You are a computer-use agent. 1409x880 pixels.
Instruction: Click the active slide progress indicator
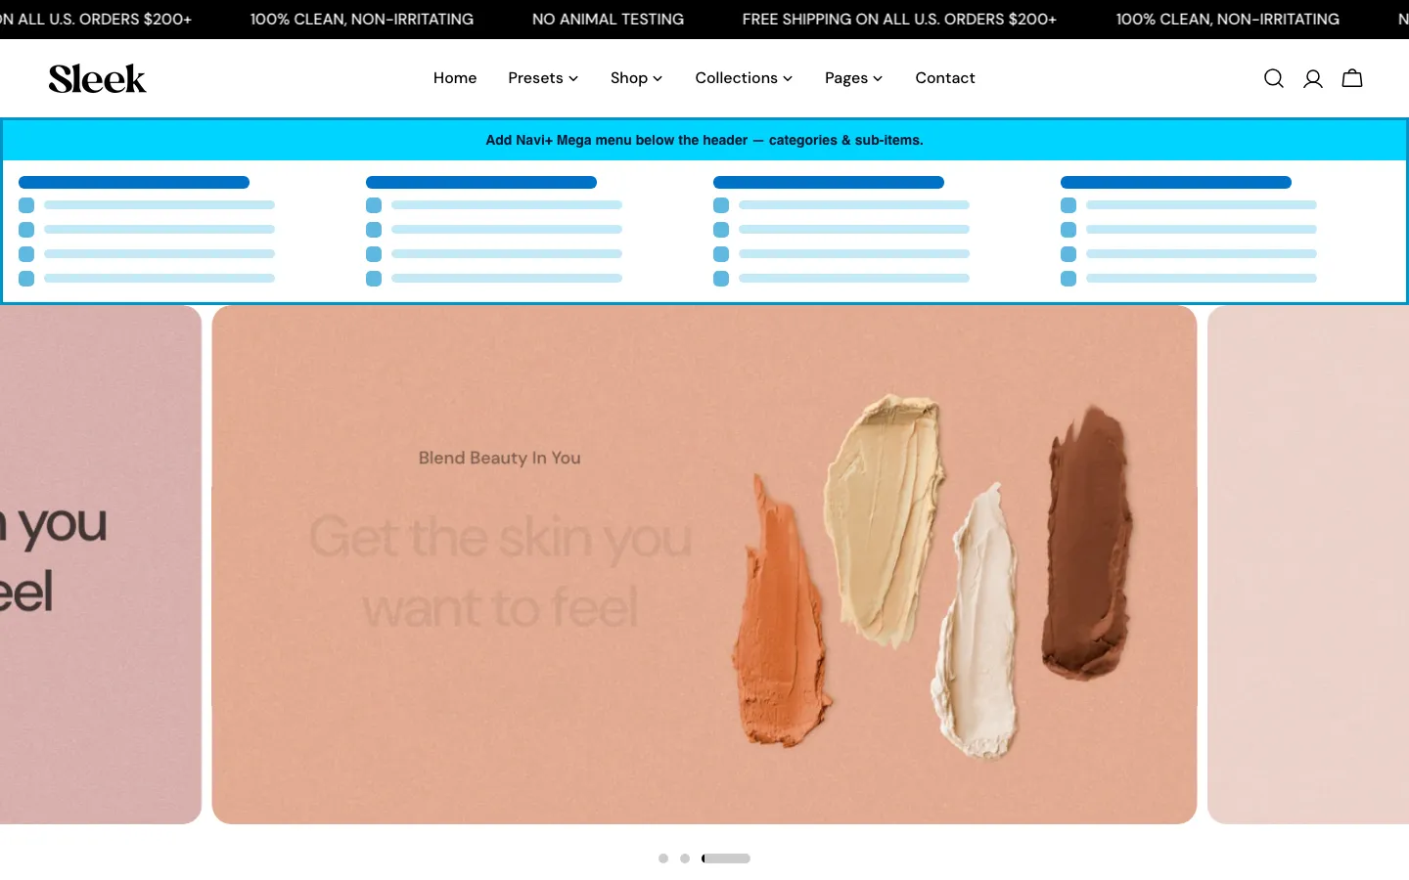[x=726, y=858]
